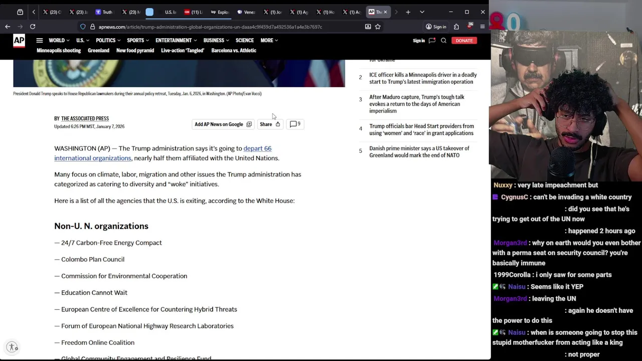Click the site padlock icon
Screen dimensions: 642x361
coord(92,27)
